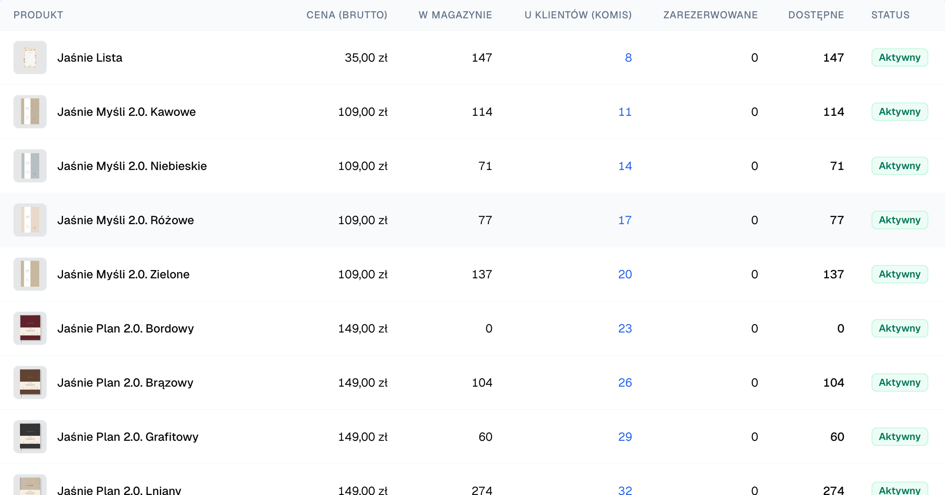This screenshot has height=495, width=945.
Task: Open consignment link 29 for Grafitowy
Action: pyautogui.click(x=625, y=437)
